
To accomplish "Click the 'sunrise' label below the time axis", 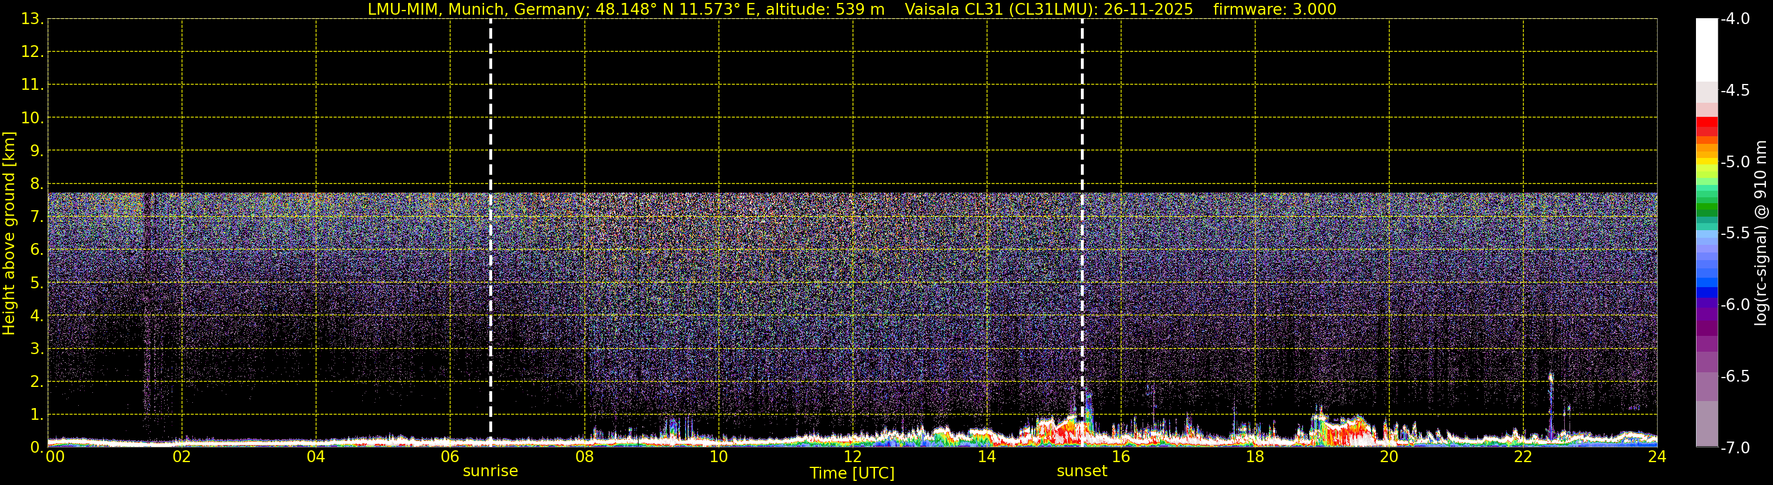I will [490, 471].
